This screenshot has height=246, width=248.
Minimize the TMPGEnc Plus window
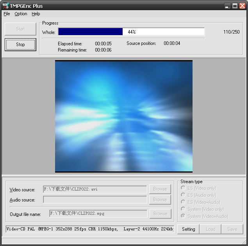(227, 6)
